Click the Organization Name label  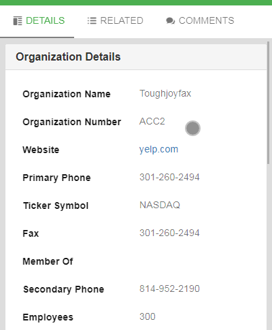[x=67, y=94]
